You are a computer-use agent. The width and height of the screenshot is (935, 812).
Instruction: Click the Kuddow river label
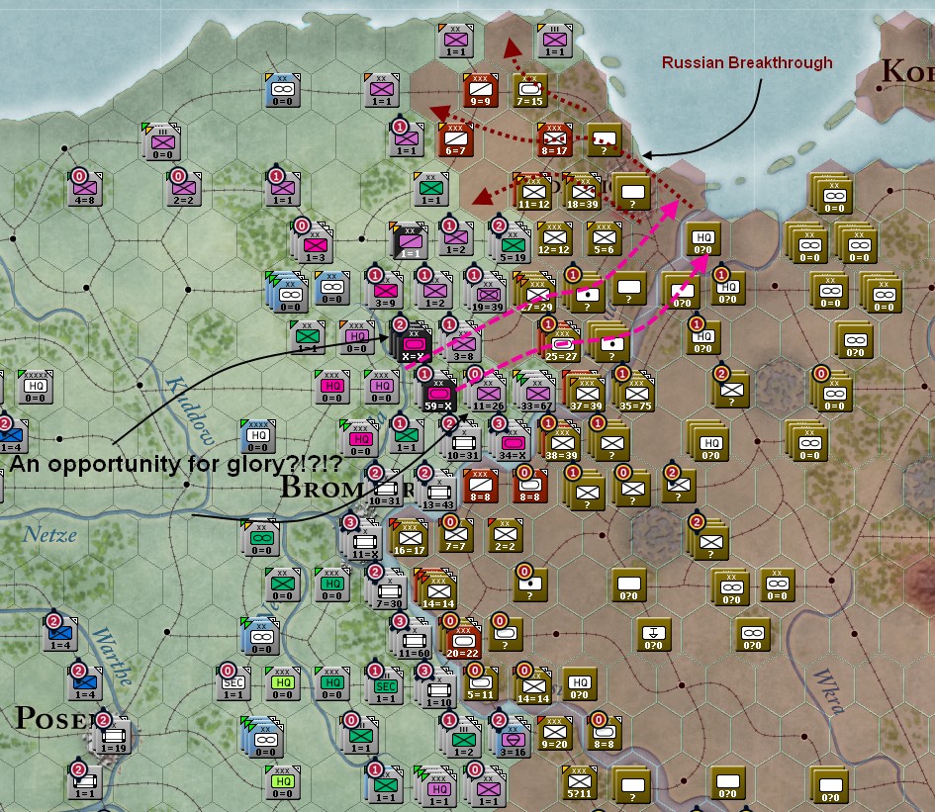(x=190, y=410)
